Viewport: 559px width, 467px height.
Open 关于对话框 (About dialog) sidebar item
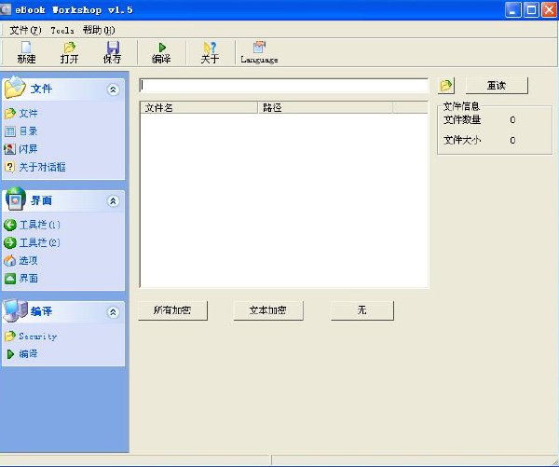point(35,167)
